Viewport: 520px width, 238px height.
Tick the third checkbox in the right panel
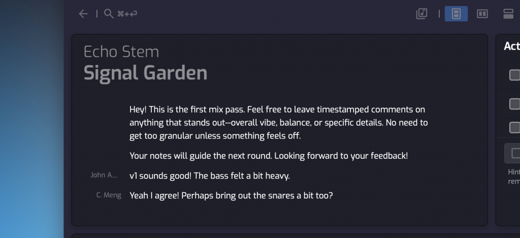(x=514, y=127)
